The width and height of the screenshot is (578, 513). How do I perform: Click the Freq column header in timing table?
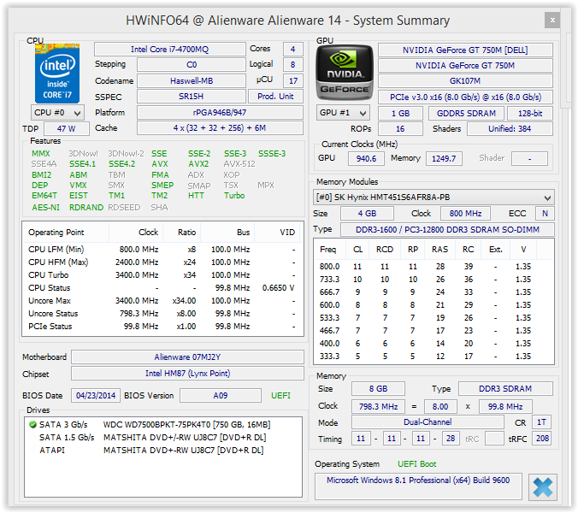pyautogui.click(x=328, y=250)
